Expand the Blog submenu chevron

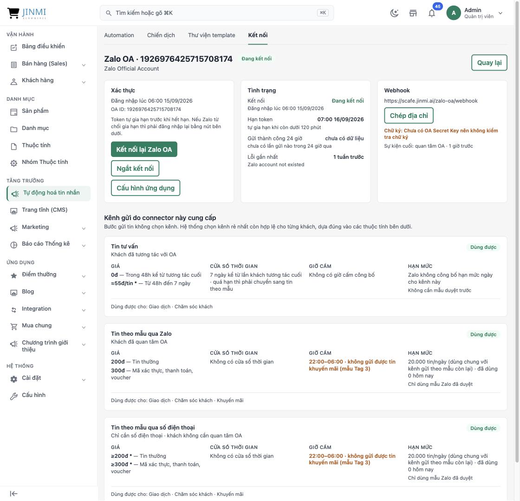84,293
